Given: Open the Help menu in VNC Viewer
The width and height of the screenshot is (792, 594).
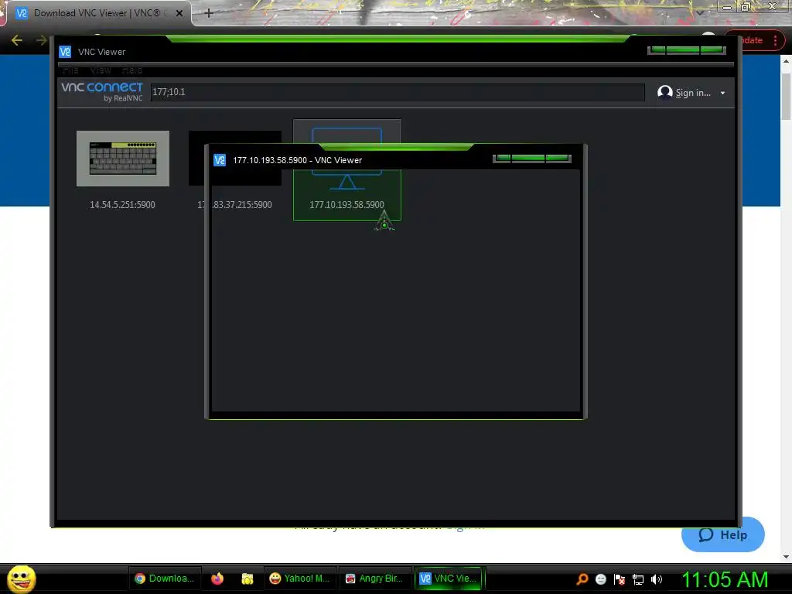Looking at the screenshot, I should coord(132,70).
